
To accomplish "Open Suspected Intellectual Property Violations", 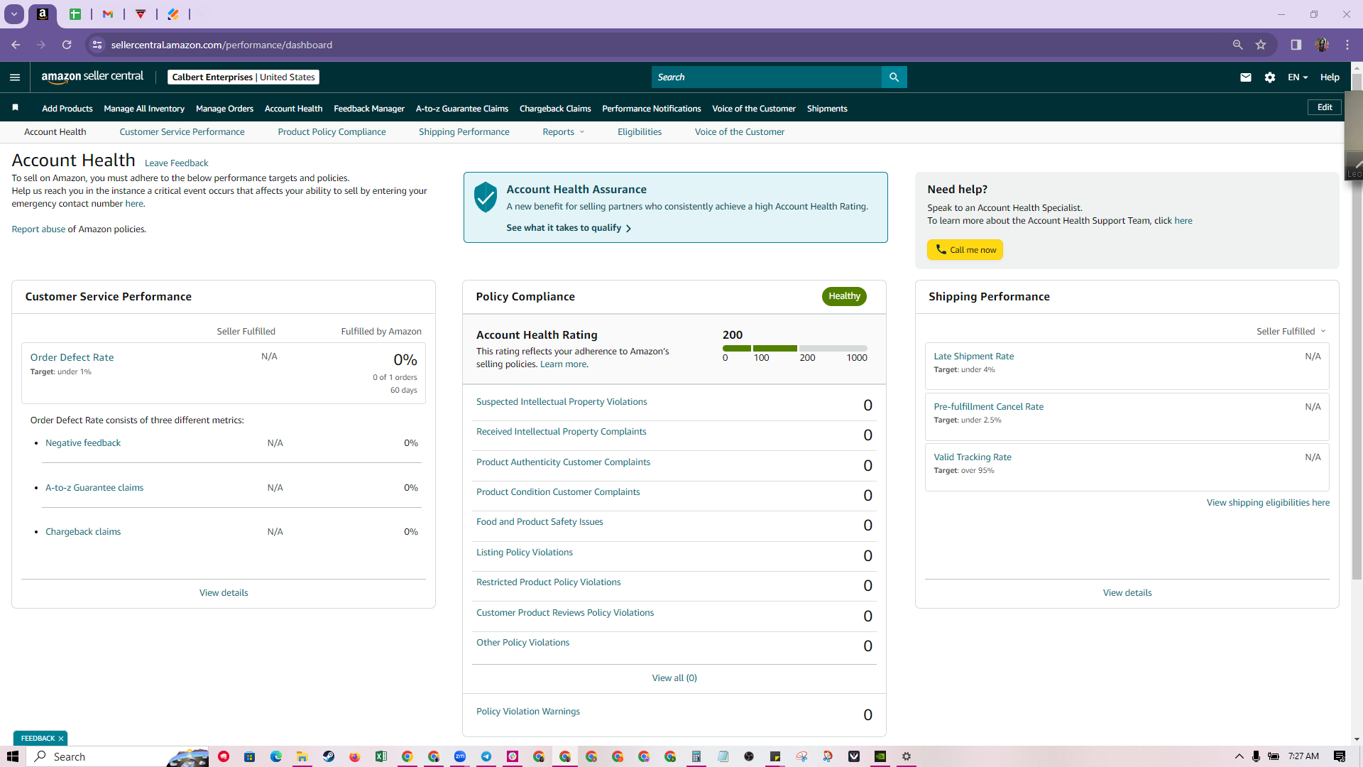I will click(562, 402).
